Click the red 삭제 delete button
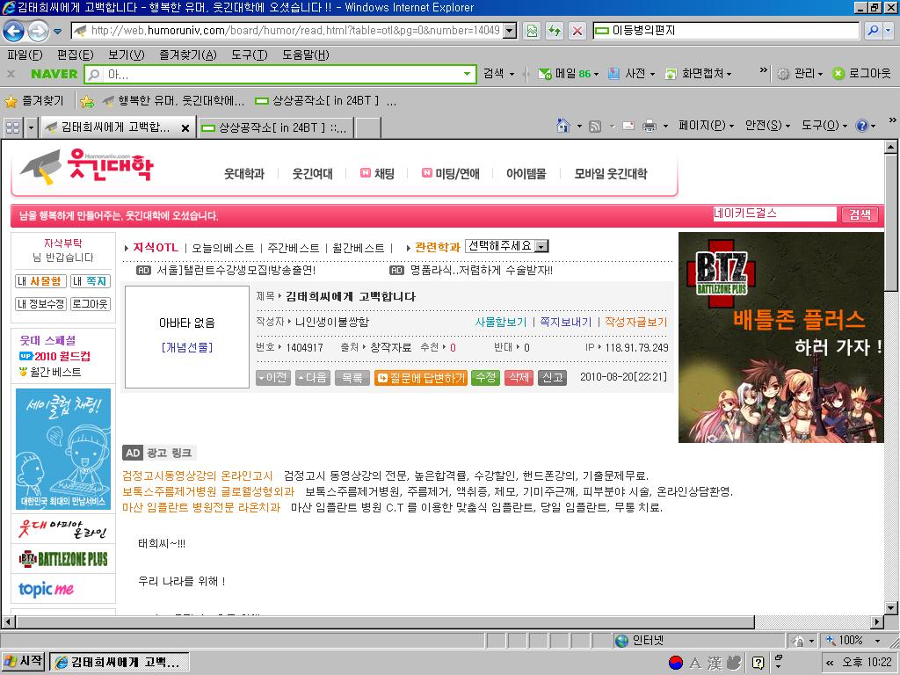900x675 pixels. tap(519, 378)
